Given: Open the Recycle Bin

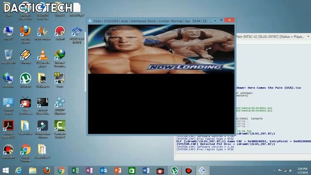Looking at the screenshot, I should point(8,56).
